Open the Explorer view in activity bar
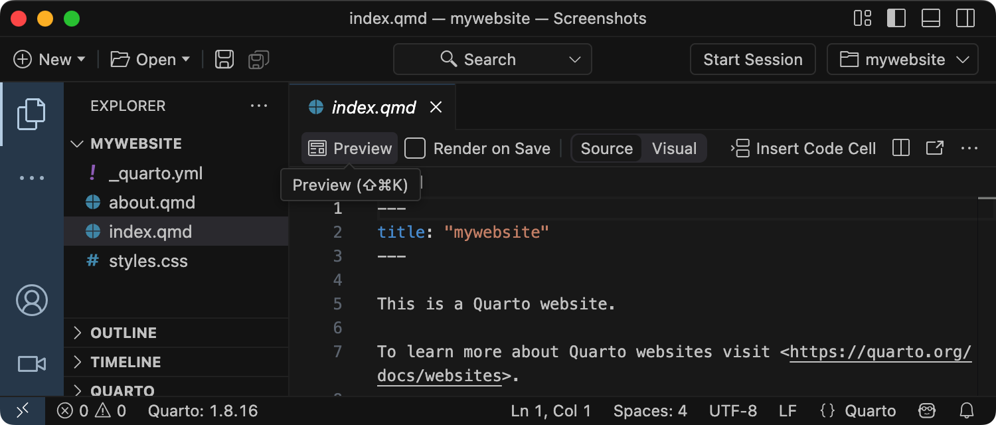 [31, 114]
